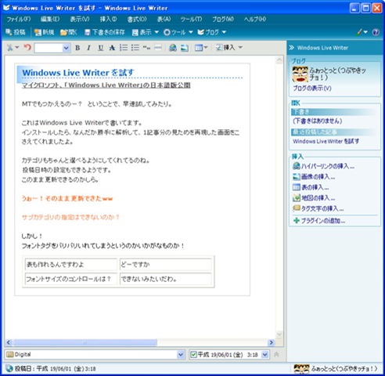
Task: Toggle italic formatting
Action: point(89,48)
